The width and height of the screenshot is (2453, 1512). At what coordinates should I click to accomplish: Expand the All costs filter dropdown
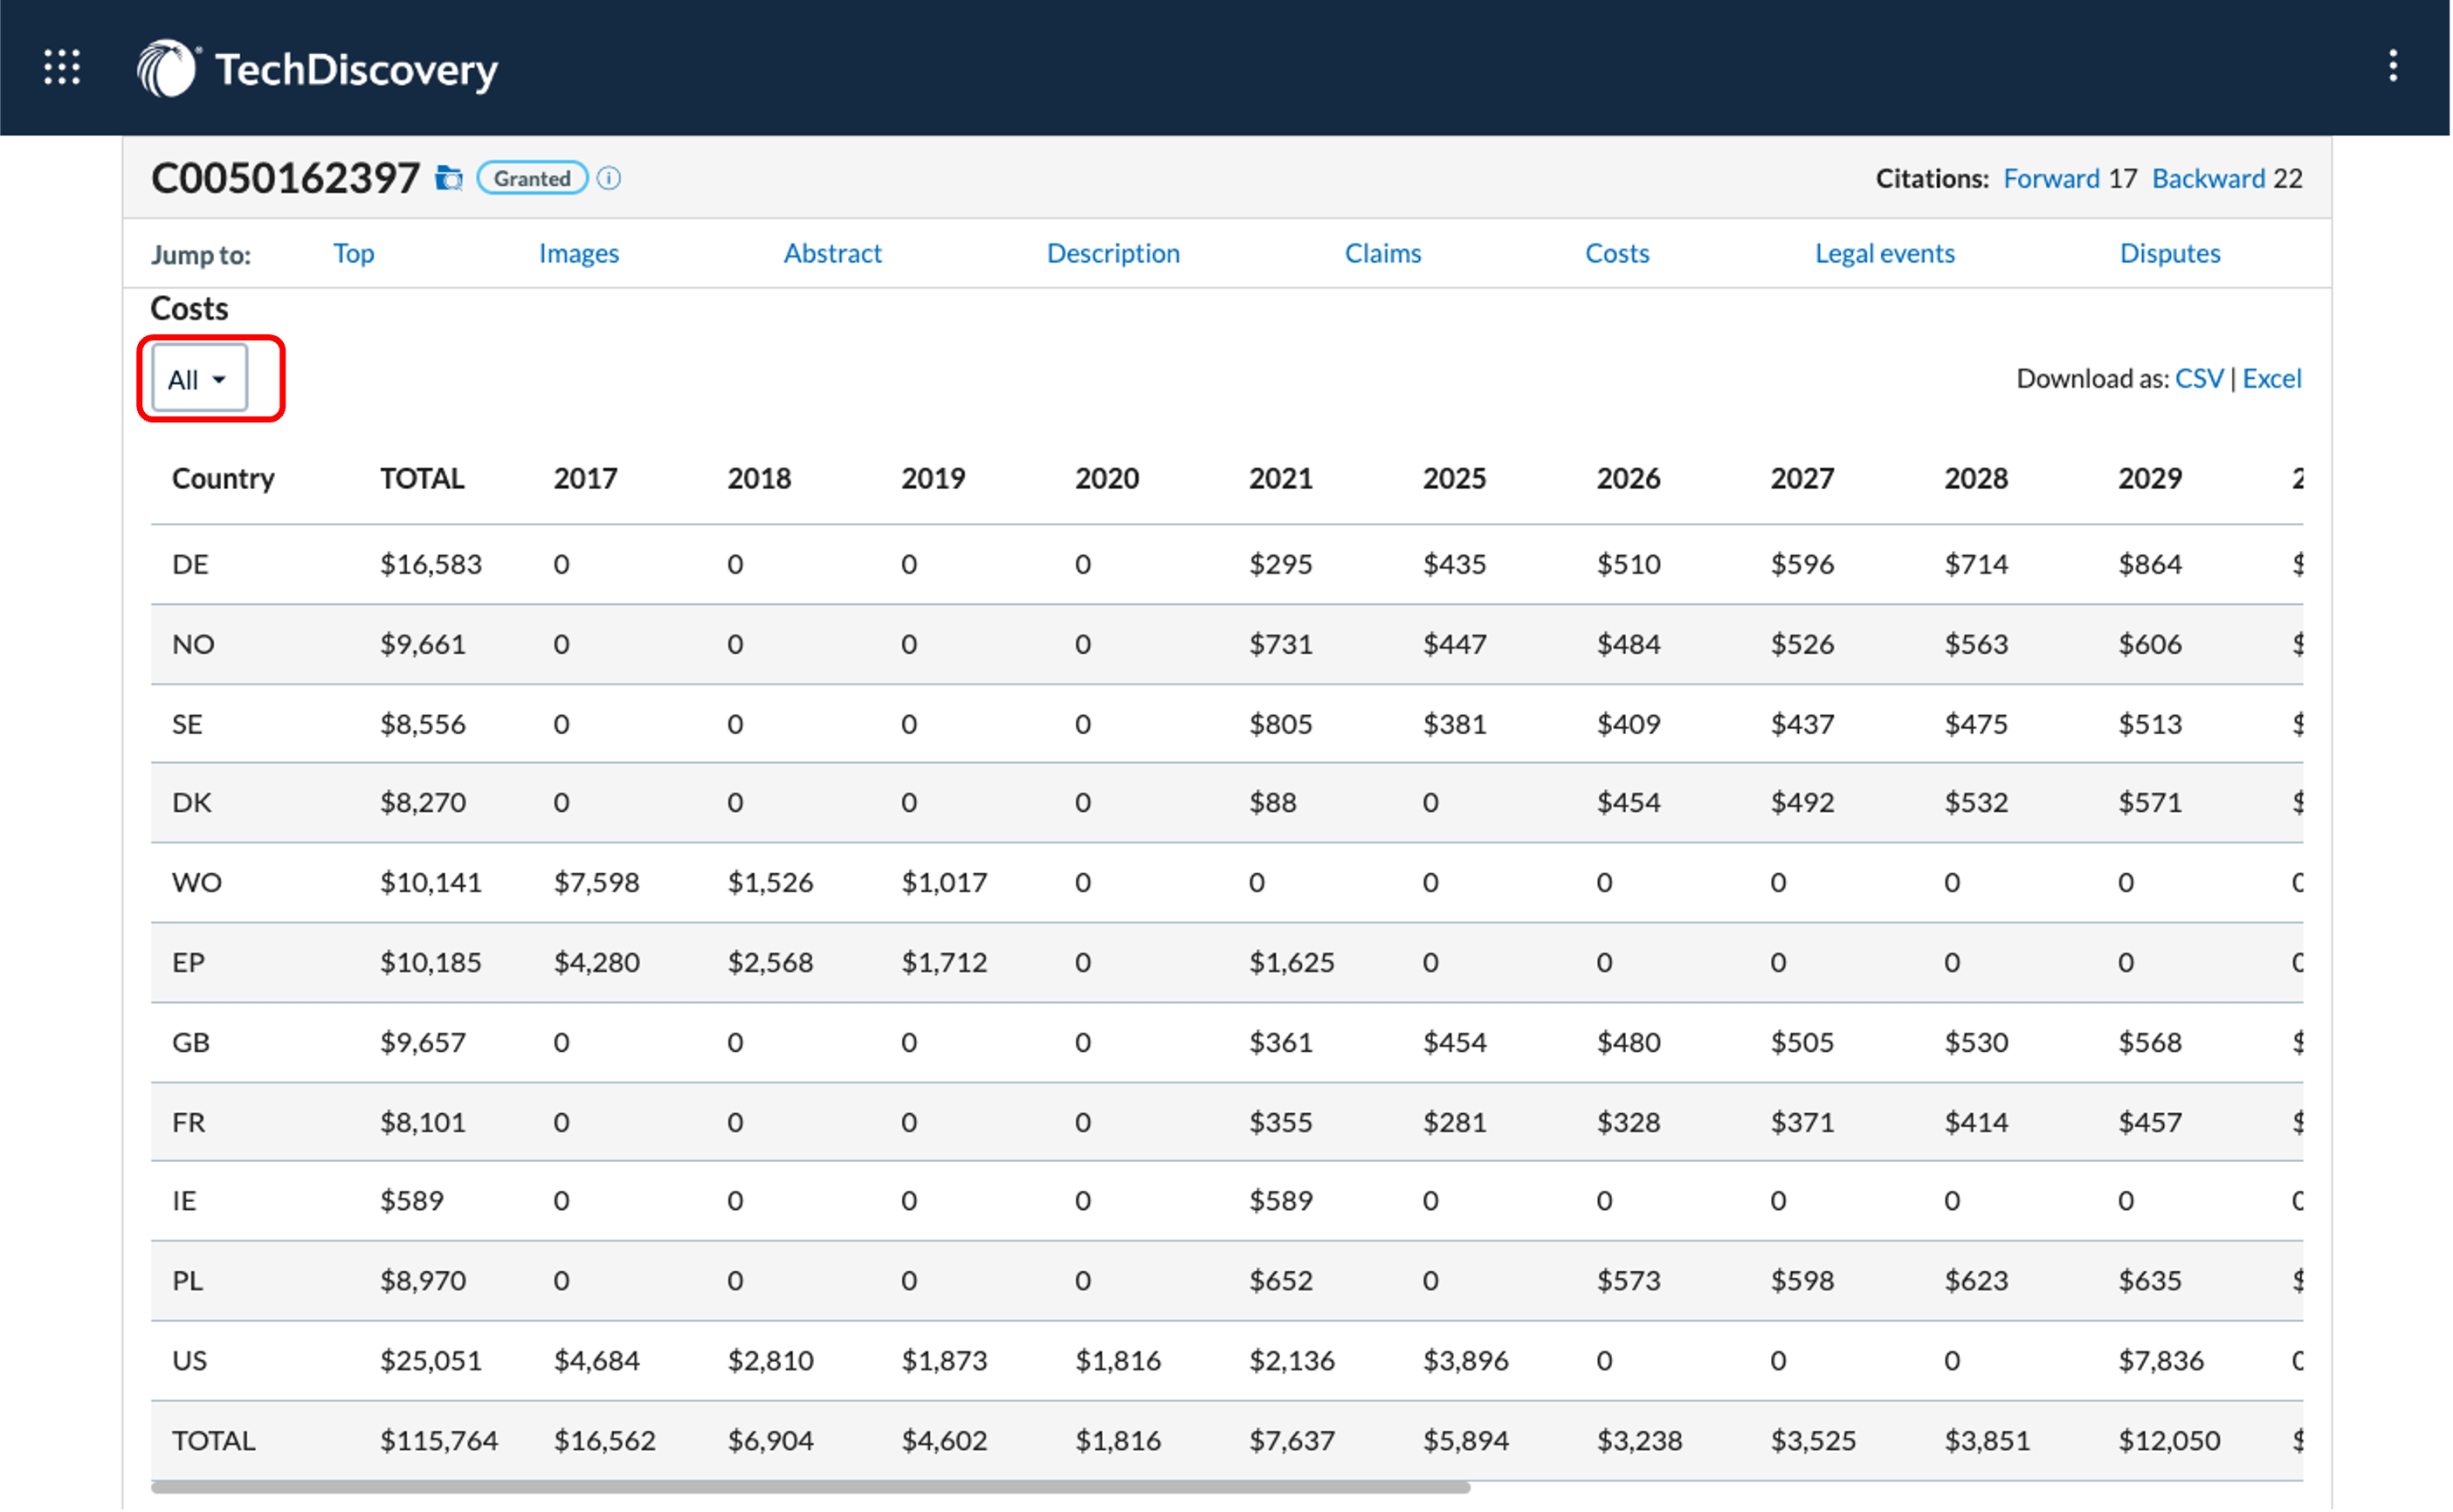[x=199, y=379]
